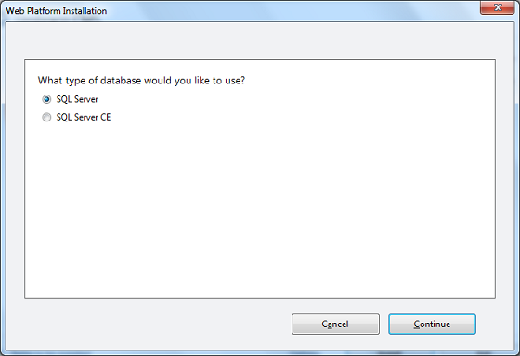Image resolution: width=520 pixels, height=356 pixels.
Task: Select the SQL Server radio button
Action: (46, 99)
